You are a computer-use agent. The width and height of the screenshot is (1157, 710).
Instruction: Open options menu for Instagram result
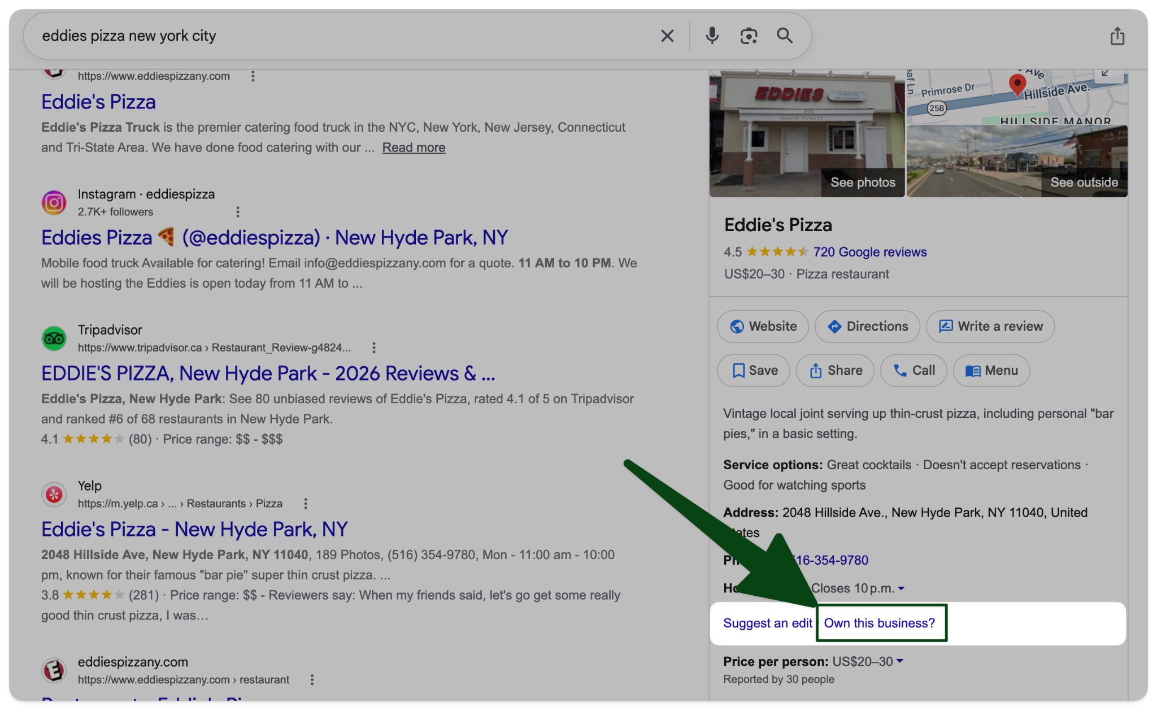[x=237, y=211]
